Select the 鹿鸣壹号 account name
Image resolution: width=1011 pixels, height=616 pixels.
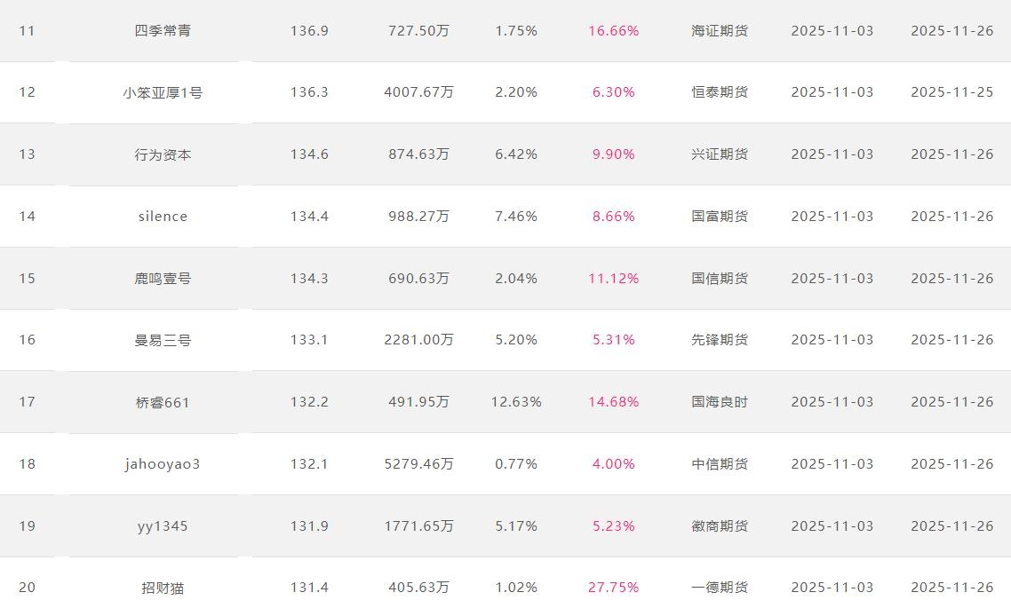click(163, 279)
